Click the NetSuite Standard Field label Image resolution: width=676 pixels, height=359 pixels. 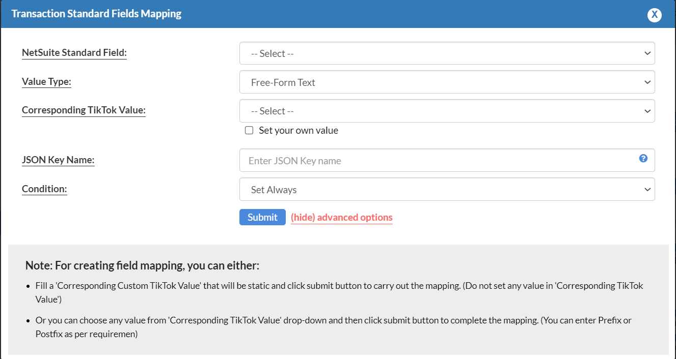[74, 52]
